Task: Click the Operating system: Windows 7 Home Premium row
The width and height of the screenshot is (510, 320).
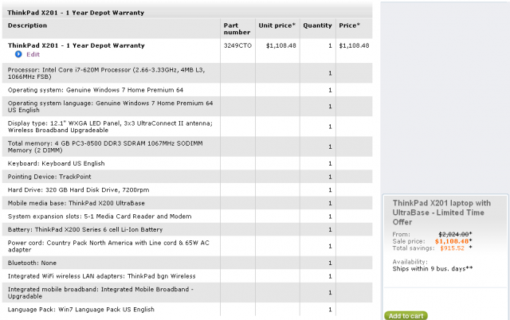Action: pyautogui.click(x=187, y=90)
